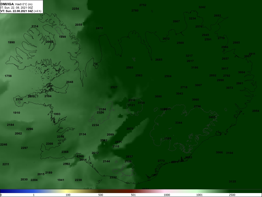Click the 1000 label on the color scale
The width and height of the screenshot is (262, 197).
(x=167, y=195)
